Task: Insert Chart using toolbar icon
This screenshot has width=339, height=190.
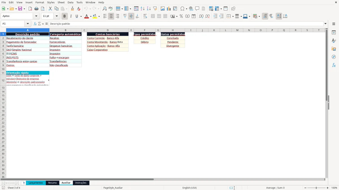Action: [169, 9]
